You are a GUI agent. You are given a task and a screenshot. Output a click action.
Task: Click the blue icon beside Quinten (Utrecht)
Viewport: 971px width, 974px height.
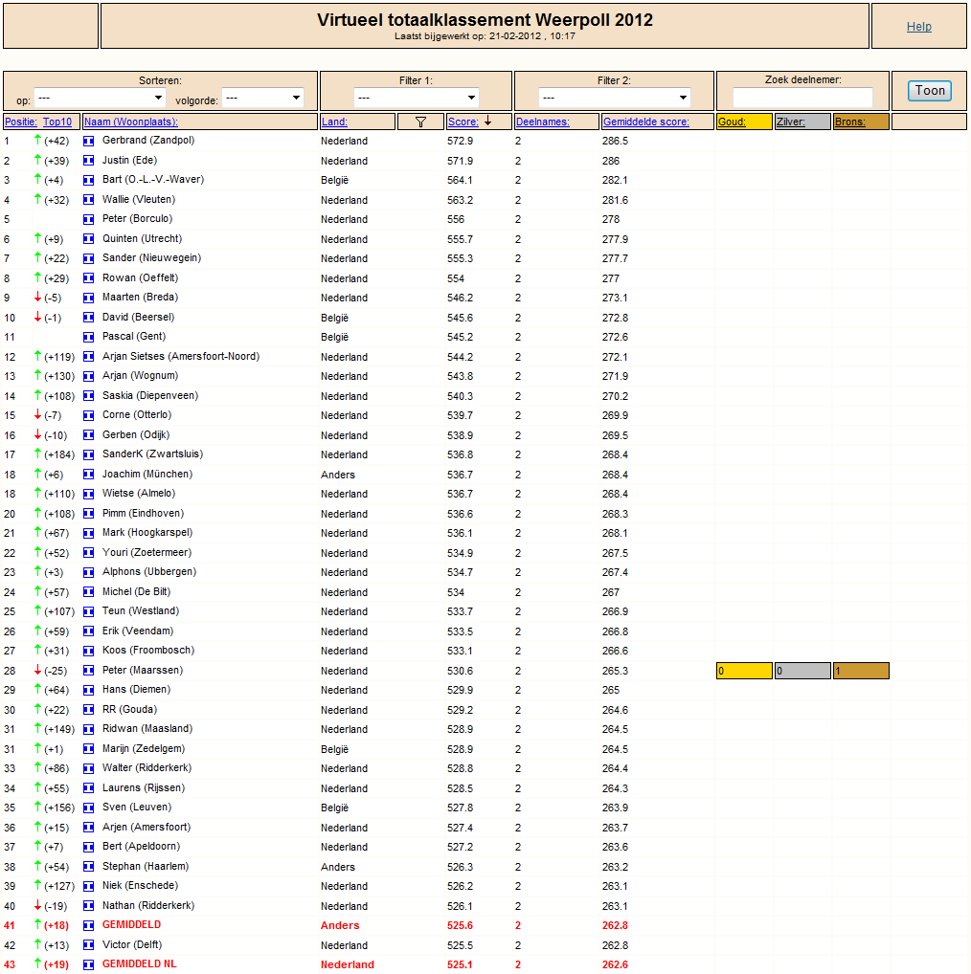click(x=89, y=238)
